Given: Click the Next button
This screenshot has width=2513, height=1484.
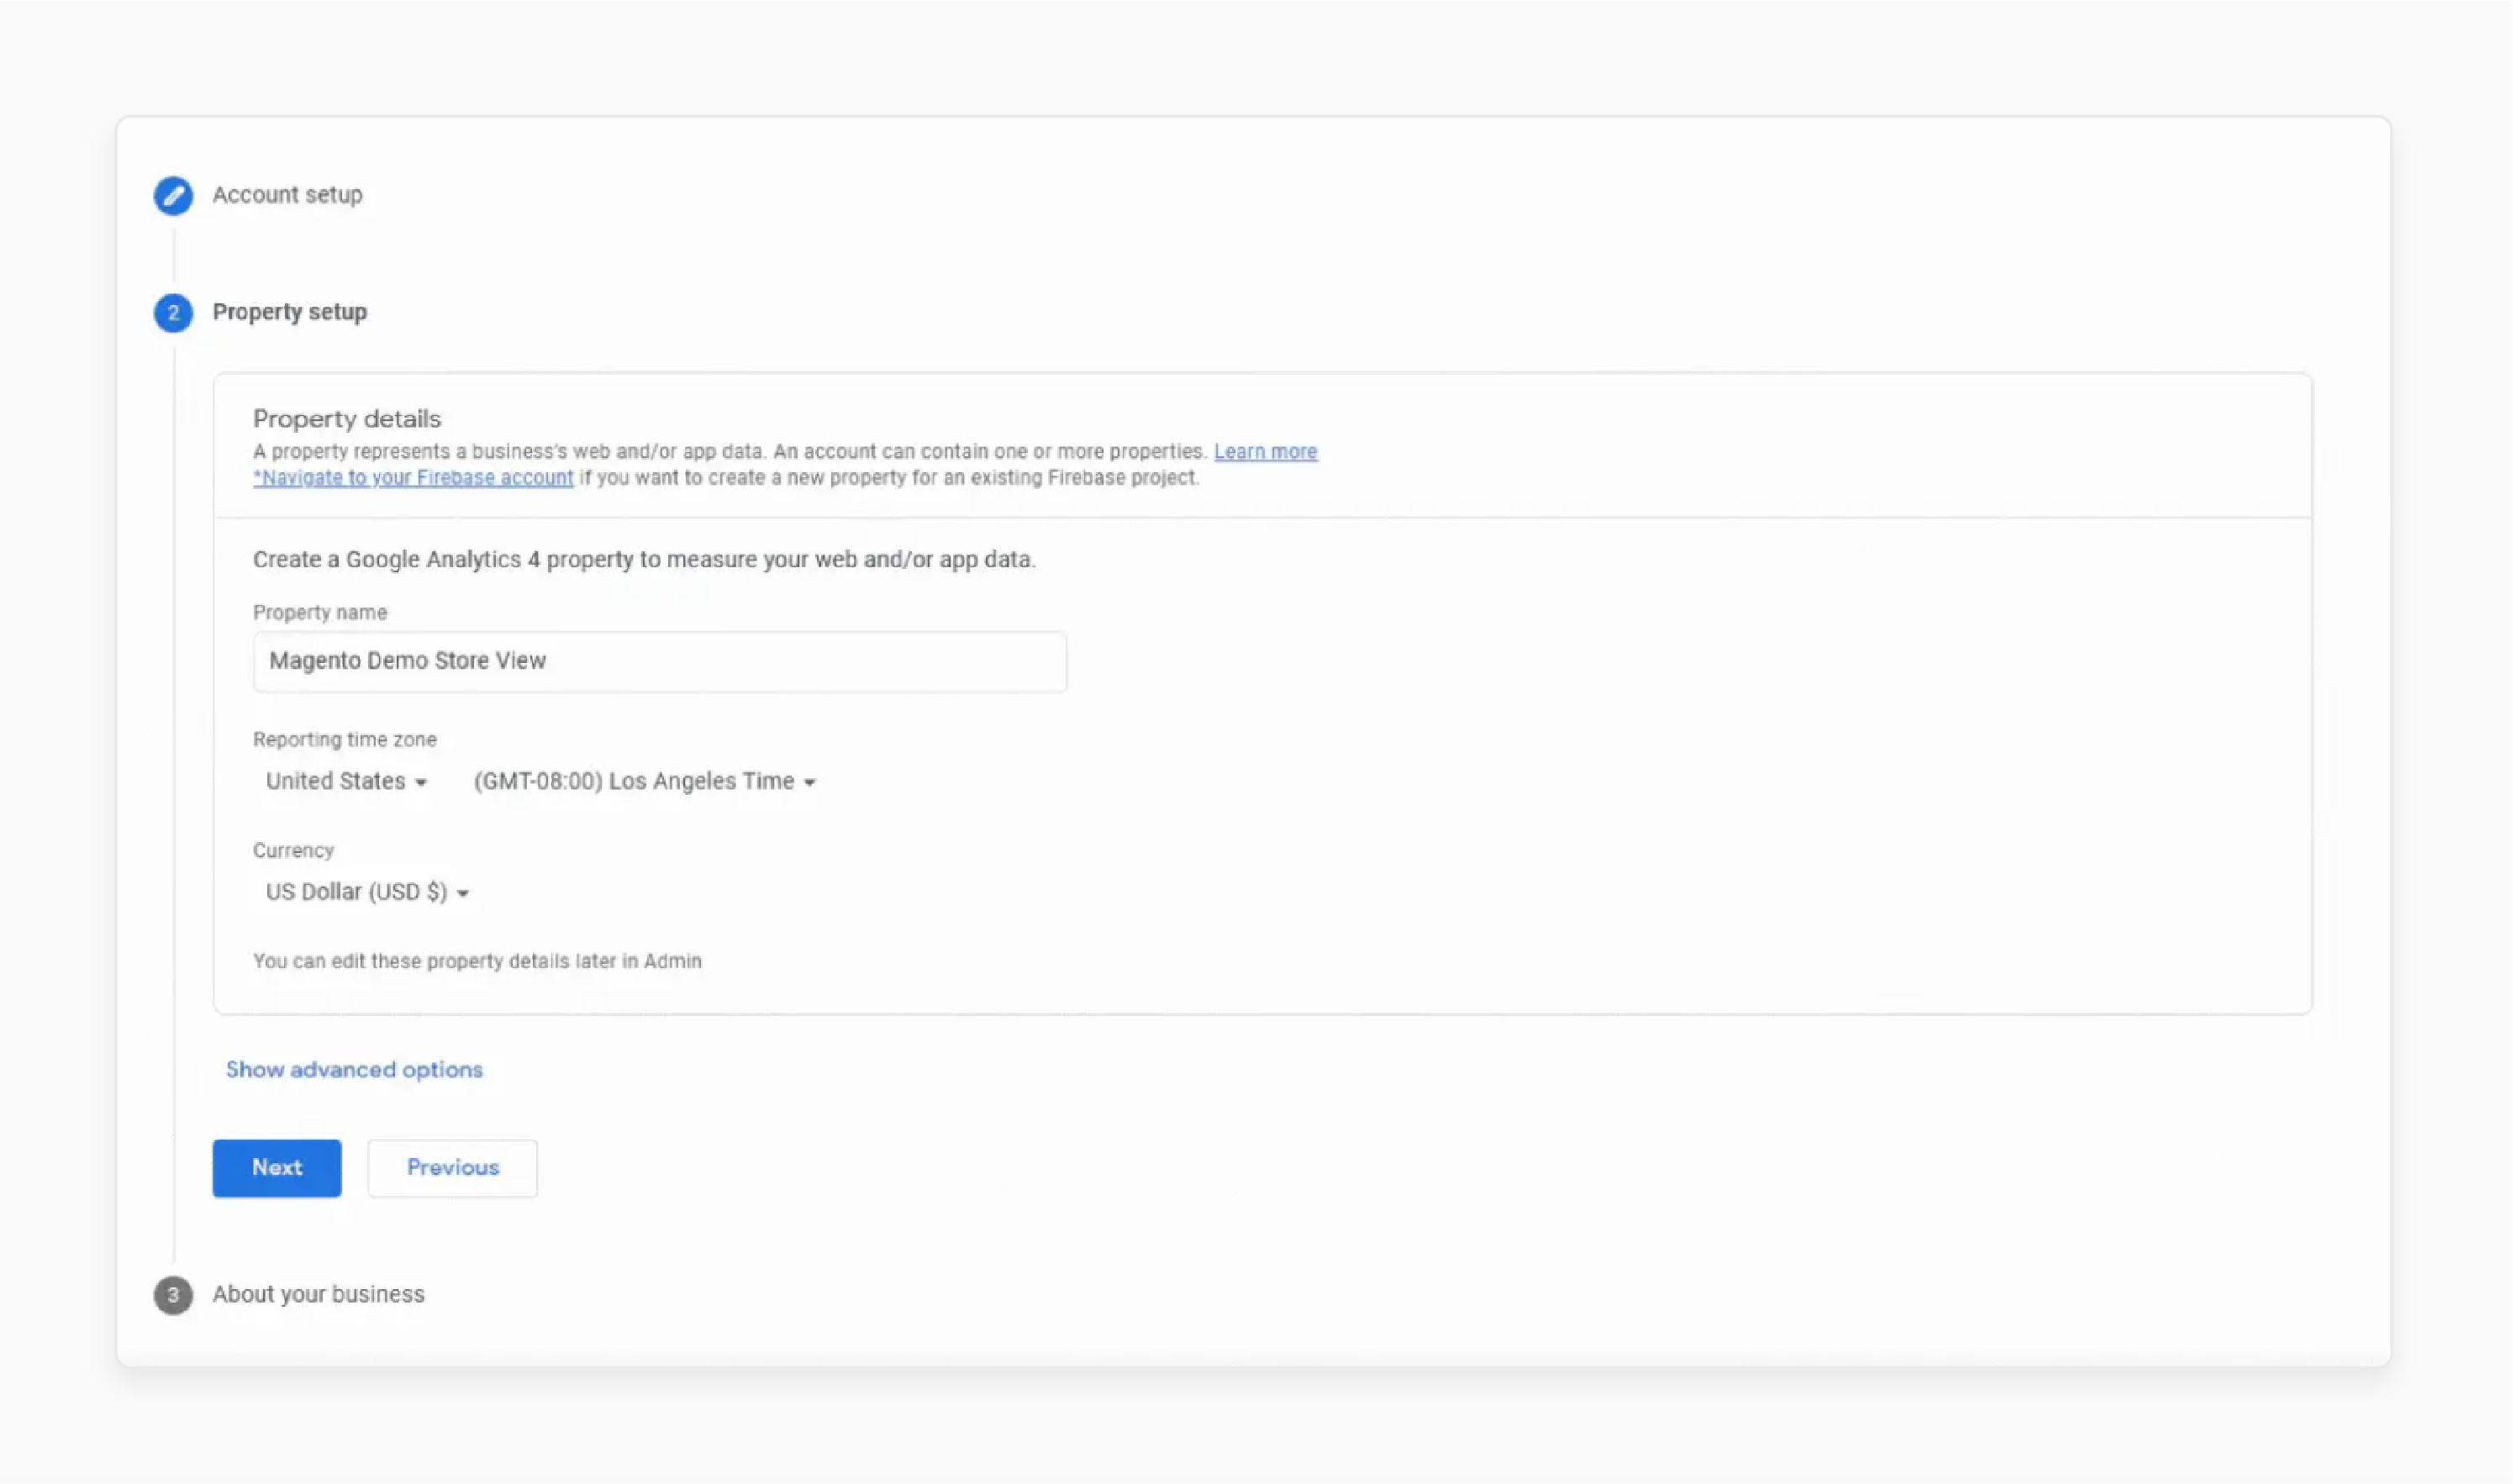Looking at the screenshot, I should coord(276,1167).
